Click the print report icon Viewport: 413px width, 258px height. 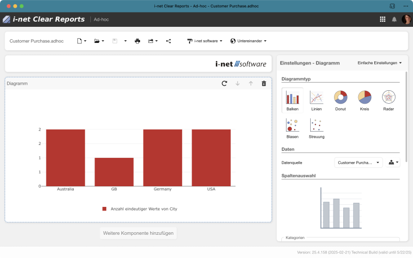tap(137, 41)
